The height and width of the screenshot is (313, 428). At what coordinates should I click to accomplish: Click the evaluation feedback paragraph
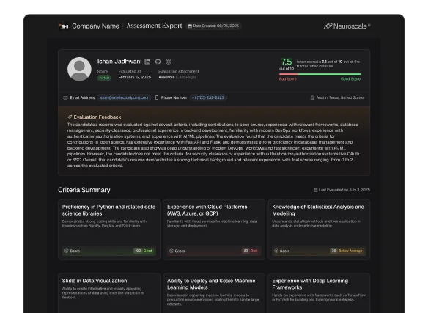(213, 145)
